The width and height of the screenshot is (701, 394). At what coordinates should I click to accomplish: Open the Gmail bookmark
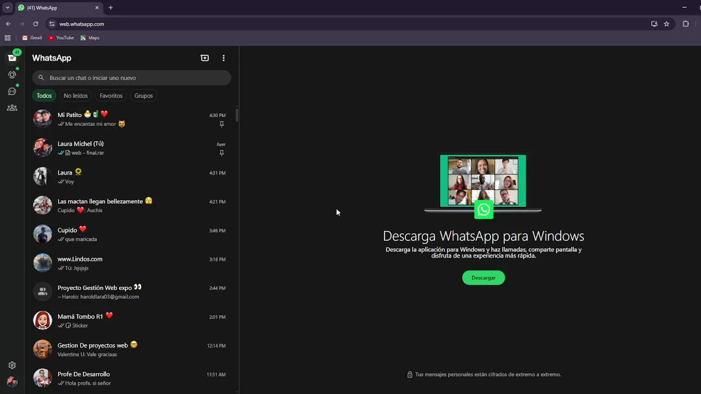(32, 38)
